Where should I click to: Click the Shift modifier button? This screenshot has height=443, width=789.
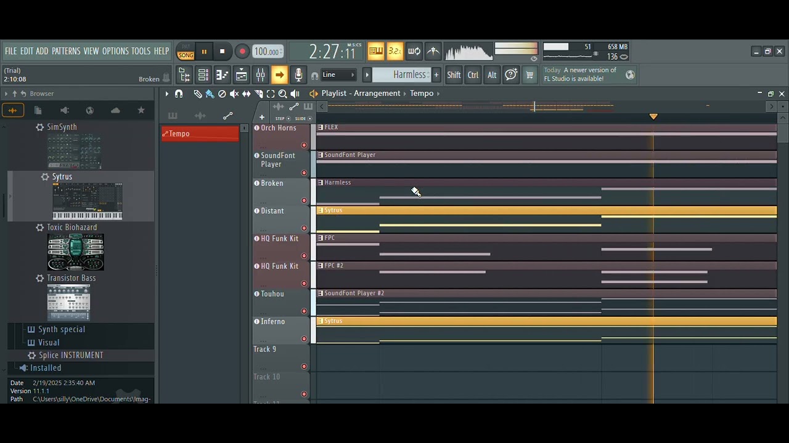click(x=454, y=75)
